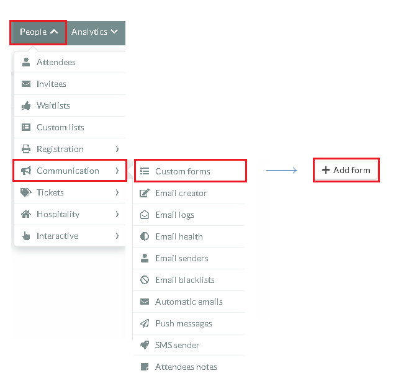Image resolution: width=401 pixels, height=381 pixels.
Task: Click the Email creator pencil icon
Action: [145, 193]
